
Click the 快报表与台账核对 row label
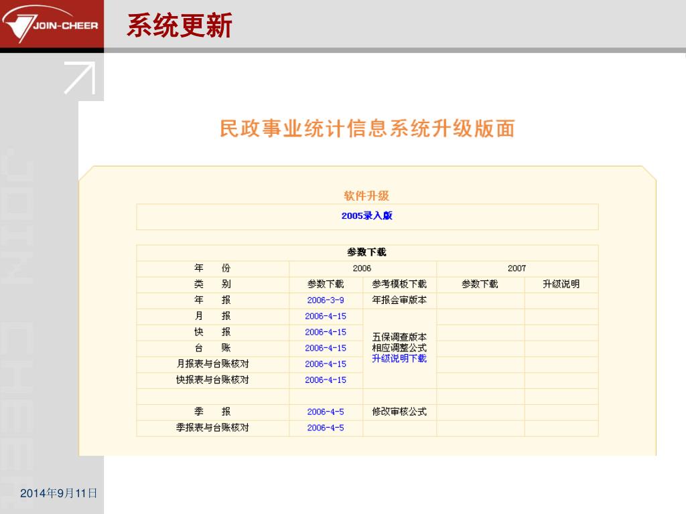(x=212, y=380)
